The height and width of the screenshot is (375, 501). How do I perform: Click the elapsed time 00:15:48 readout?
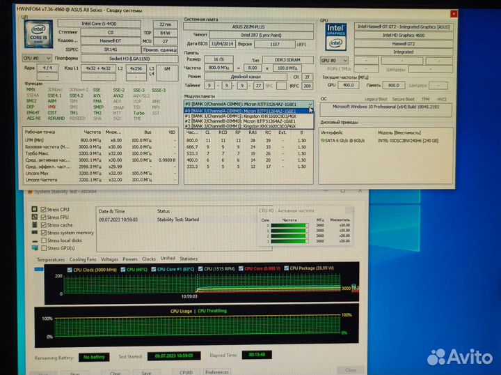257,355
